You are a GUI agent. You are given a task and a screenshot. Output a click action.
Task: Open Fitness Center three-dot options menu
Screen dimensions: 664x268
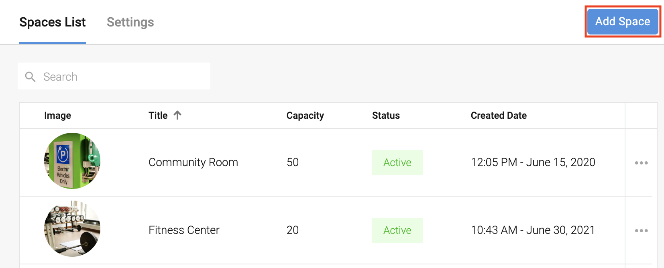[x=641, y=231]
